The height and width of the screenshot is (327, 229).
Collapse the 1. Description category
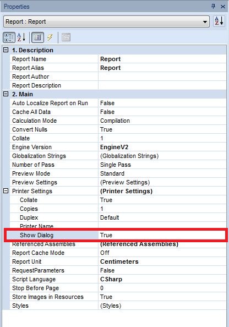coord(6,50)
